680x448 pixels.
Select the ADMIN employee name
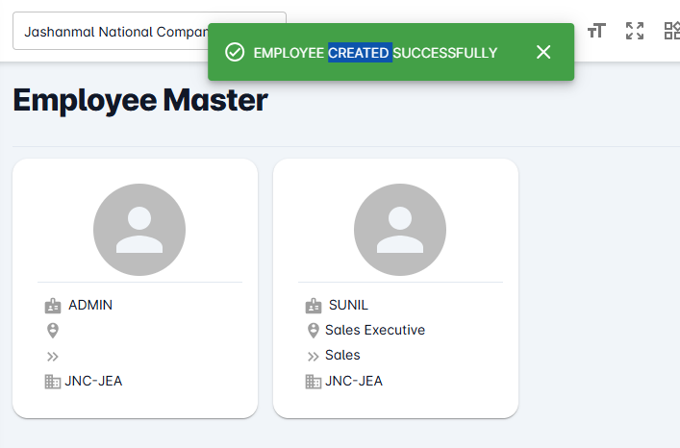[x=90, y=306]
